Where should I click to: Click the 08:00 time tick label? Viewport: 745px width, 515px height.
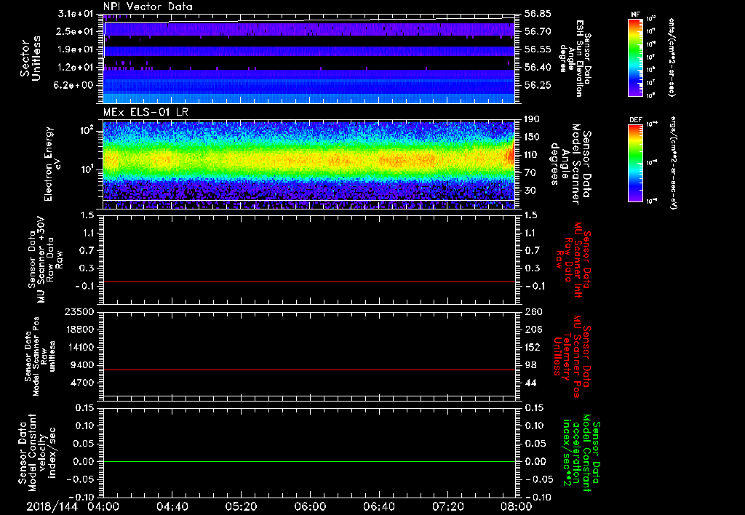(516, 506)
